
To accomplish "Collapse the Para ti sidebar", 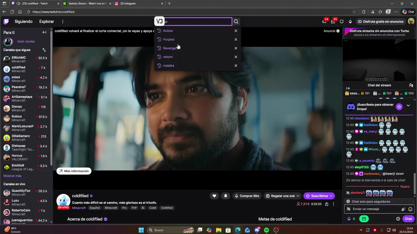I will click(44, 32).
